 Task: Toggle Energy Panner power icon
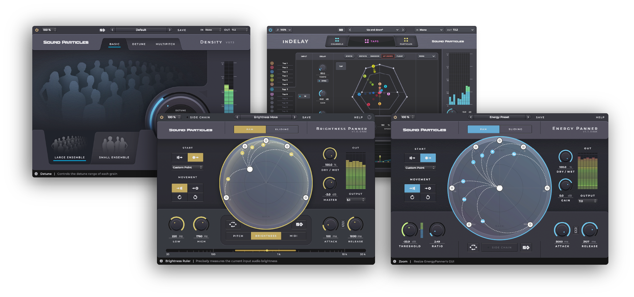(x=395, y=117)
